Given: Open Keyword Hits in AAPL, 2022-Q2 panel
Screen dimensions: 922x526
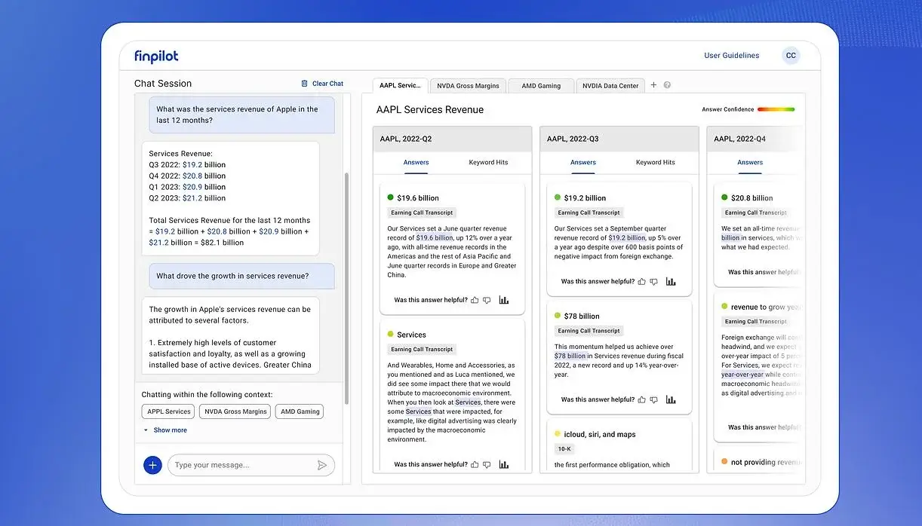Looking at the screenshot, I should click(488, 162).
